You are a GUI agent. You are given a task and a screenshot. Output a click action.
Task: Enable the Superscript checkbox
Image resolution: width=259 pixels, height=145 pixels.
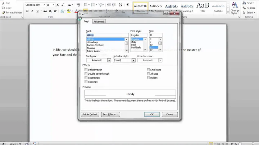tap(86, 78)
